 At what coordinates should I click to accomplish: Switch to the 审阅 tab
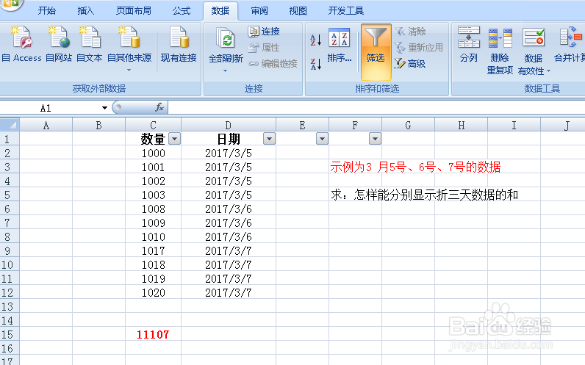pyautogui.click(x=259, y=11)
